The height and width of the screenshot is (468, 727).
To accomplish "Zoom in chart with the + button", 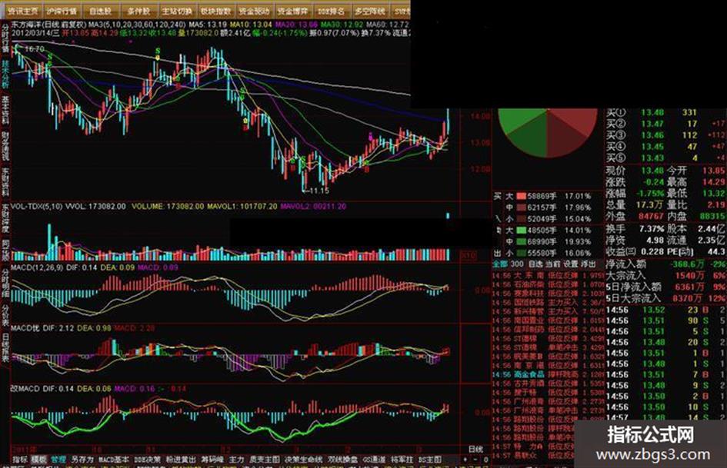I will [x=465, y=460].
